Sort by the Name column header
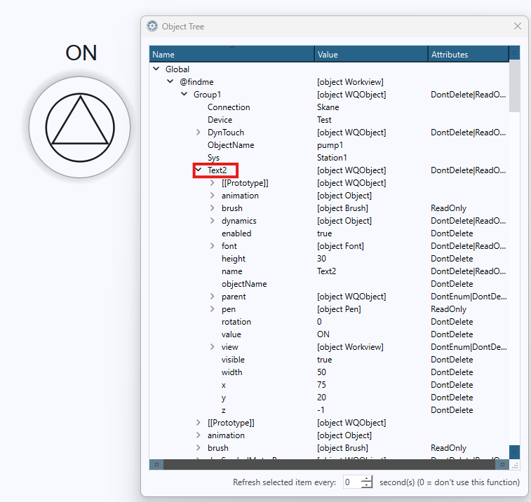This screenshot has height=502, width=531. tap(231, 54)
